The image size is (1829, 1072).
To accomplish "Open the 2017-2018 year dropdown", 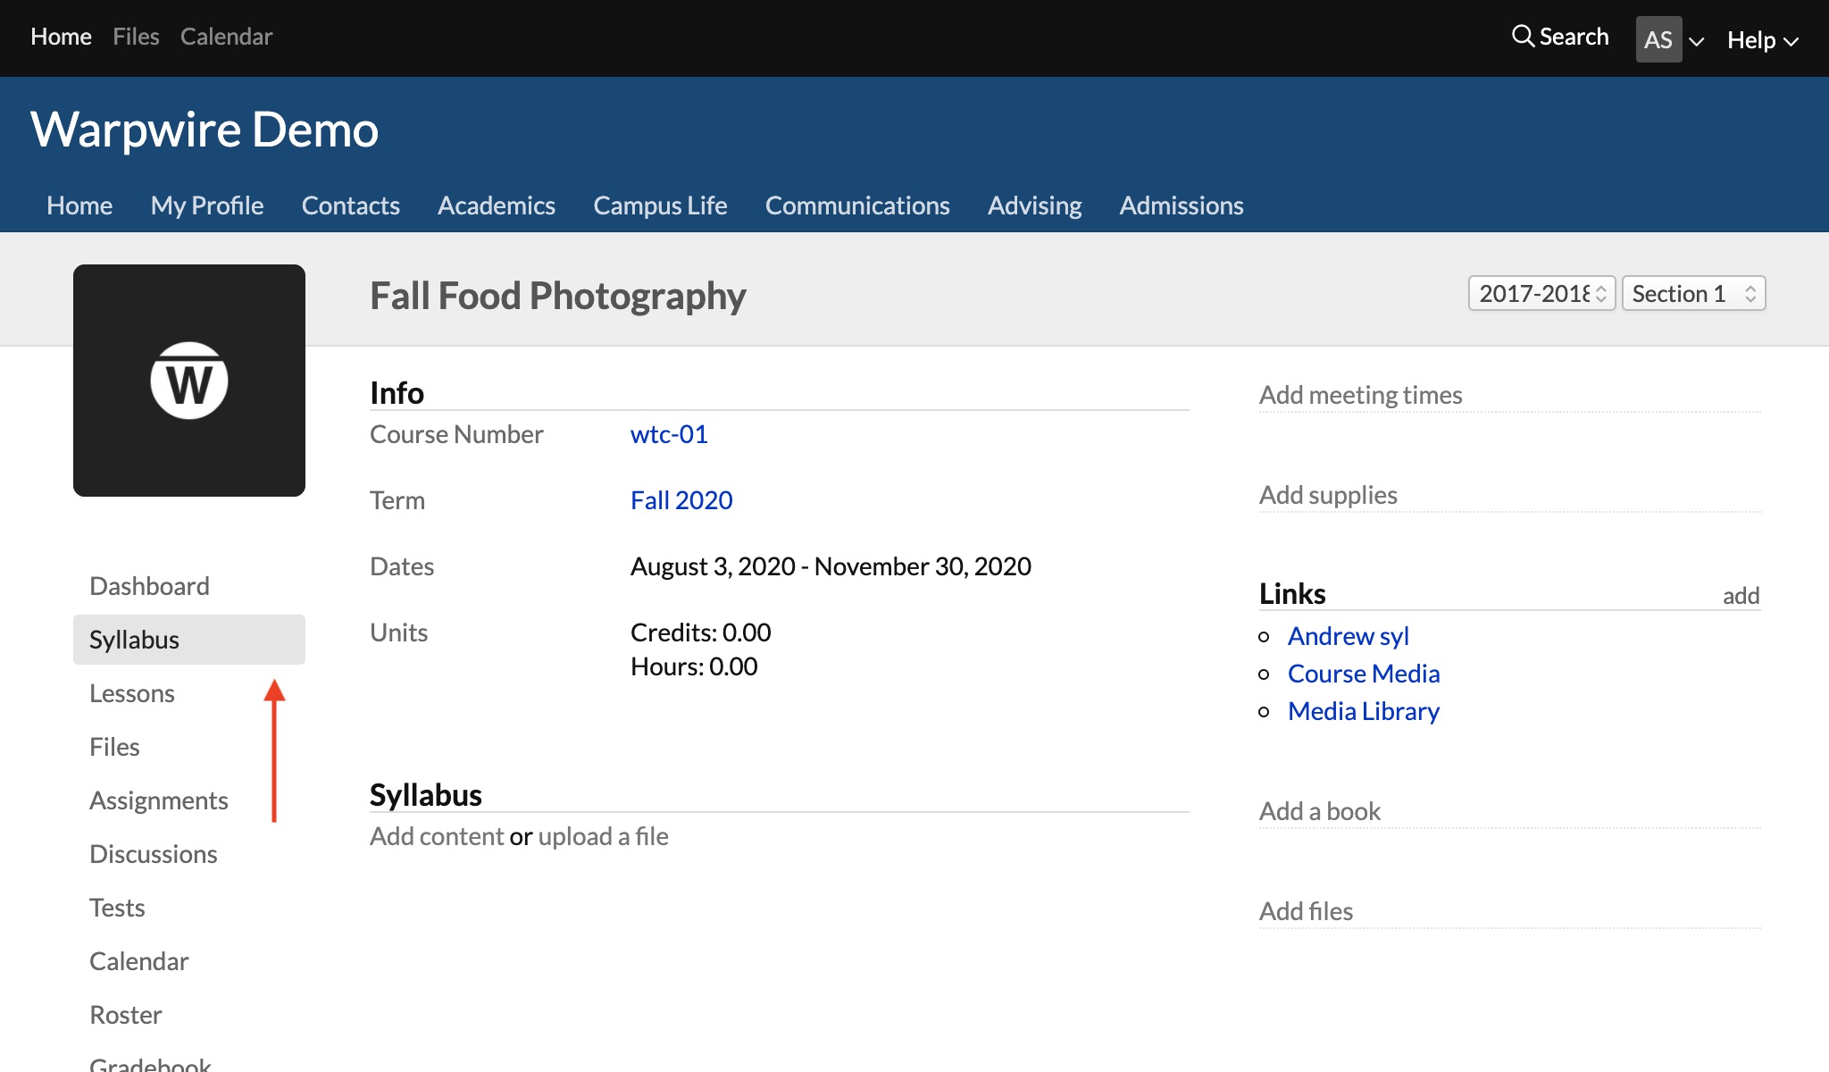I will (x=1541, y=293).
